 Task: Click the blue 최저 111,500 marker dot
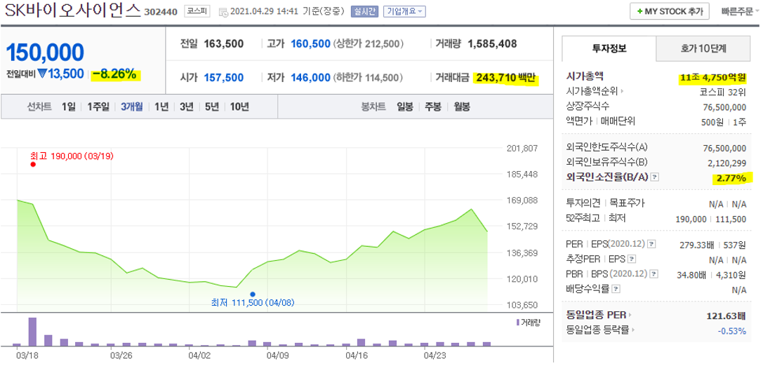pyautogui.click(x=253, y=294)
